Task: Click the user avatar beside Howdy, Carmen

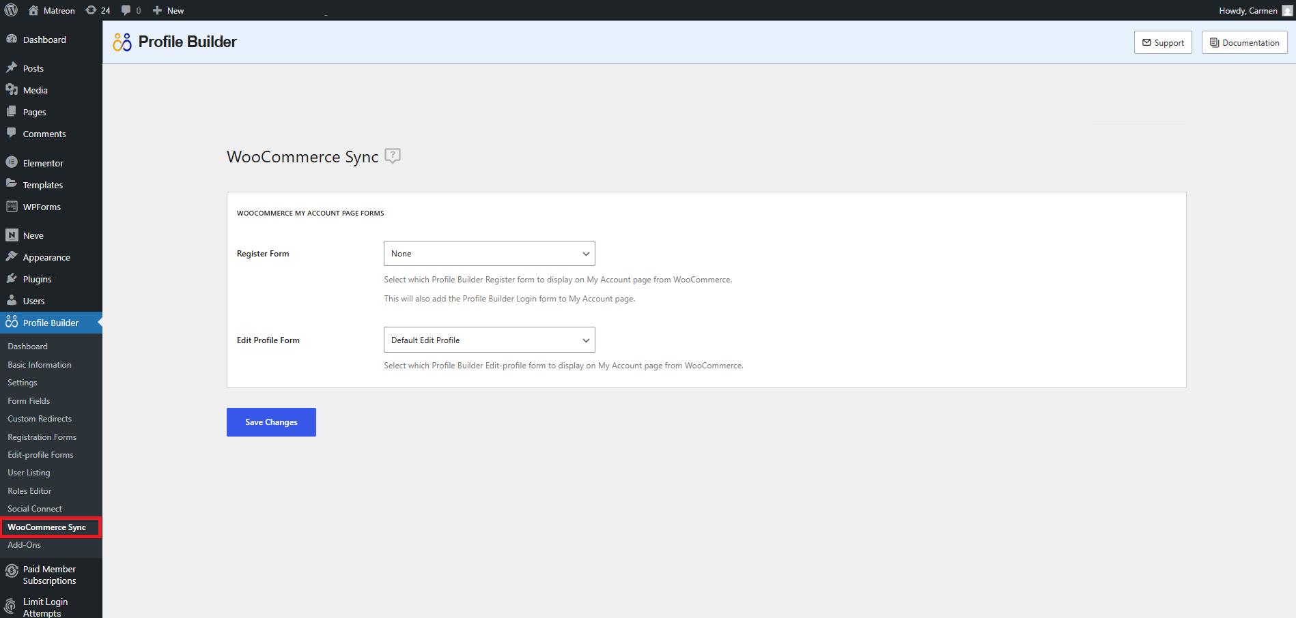Action: 1287,10
